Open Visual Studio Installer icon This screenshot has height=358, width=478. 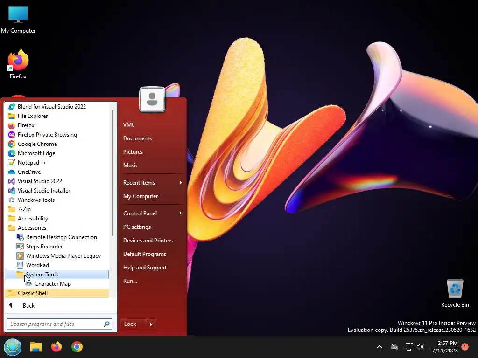coord(12,191)
